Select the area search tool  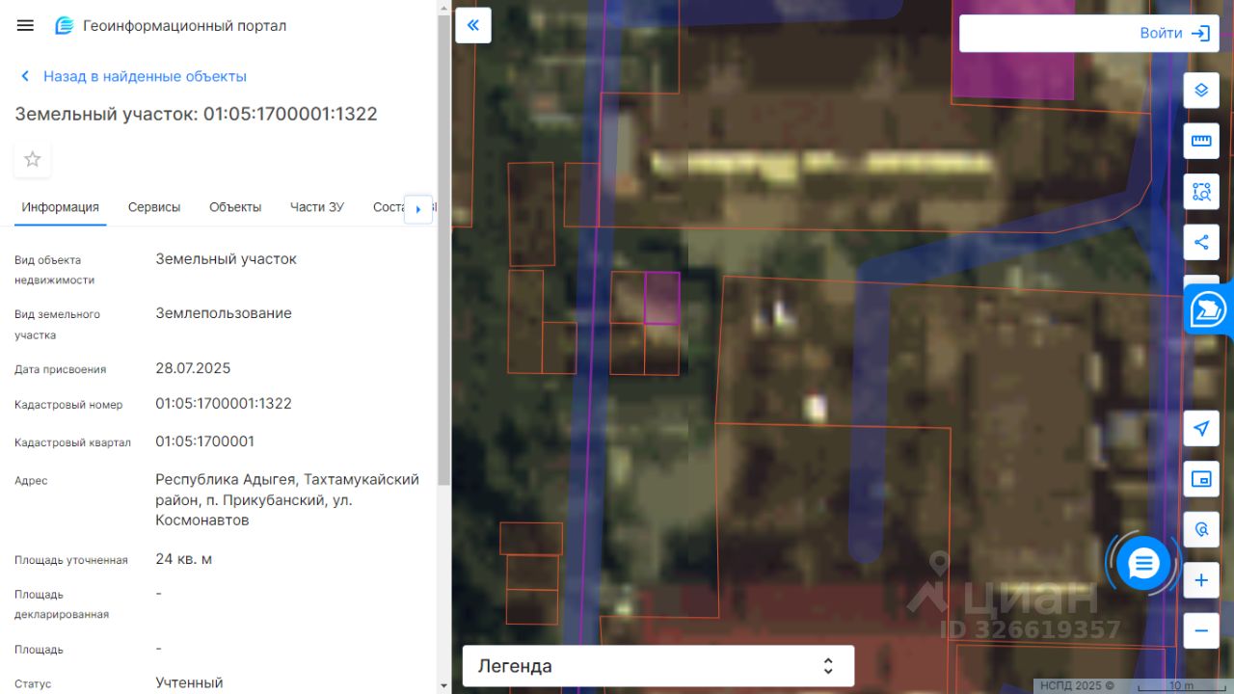(x=1201, y=192)
